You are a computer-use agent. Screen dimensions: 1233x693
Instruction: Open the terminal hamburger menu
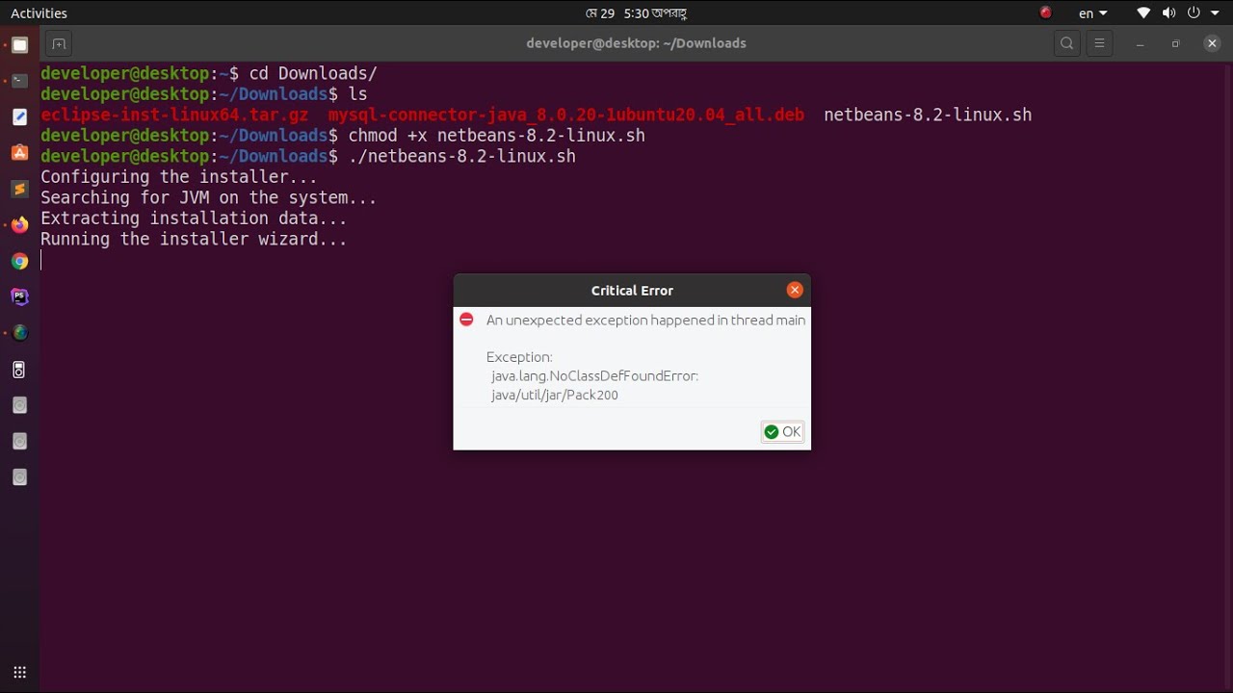(1099, 43)
